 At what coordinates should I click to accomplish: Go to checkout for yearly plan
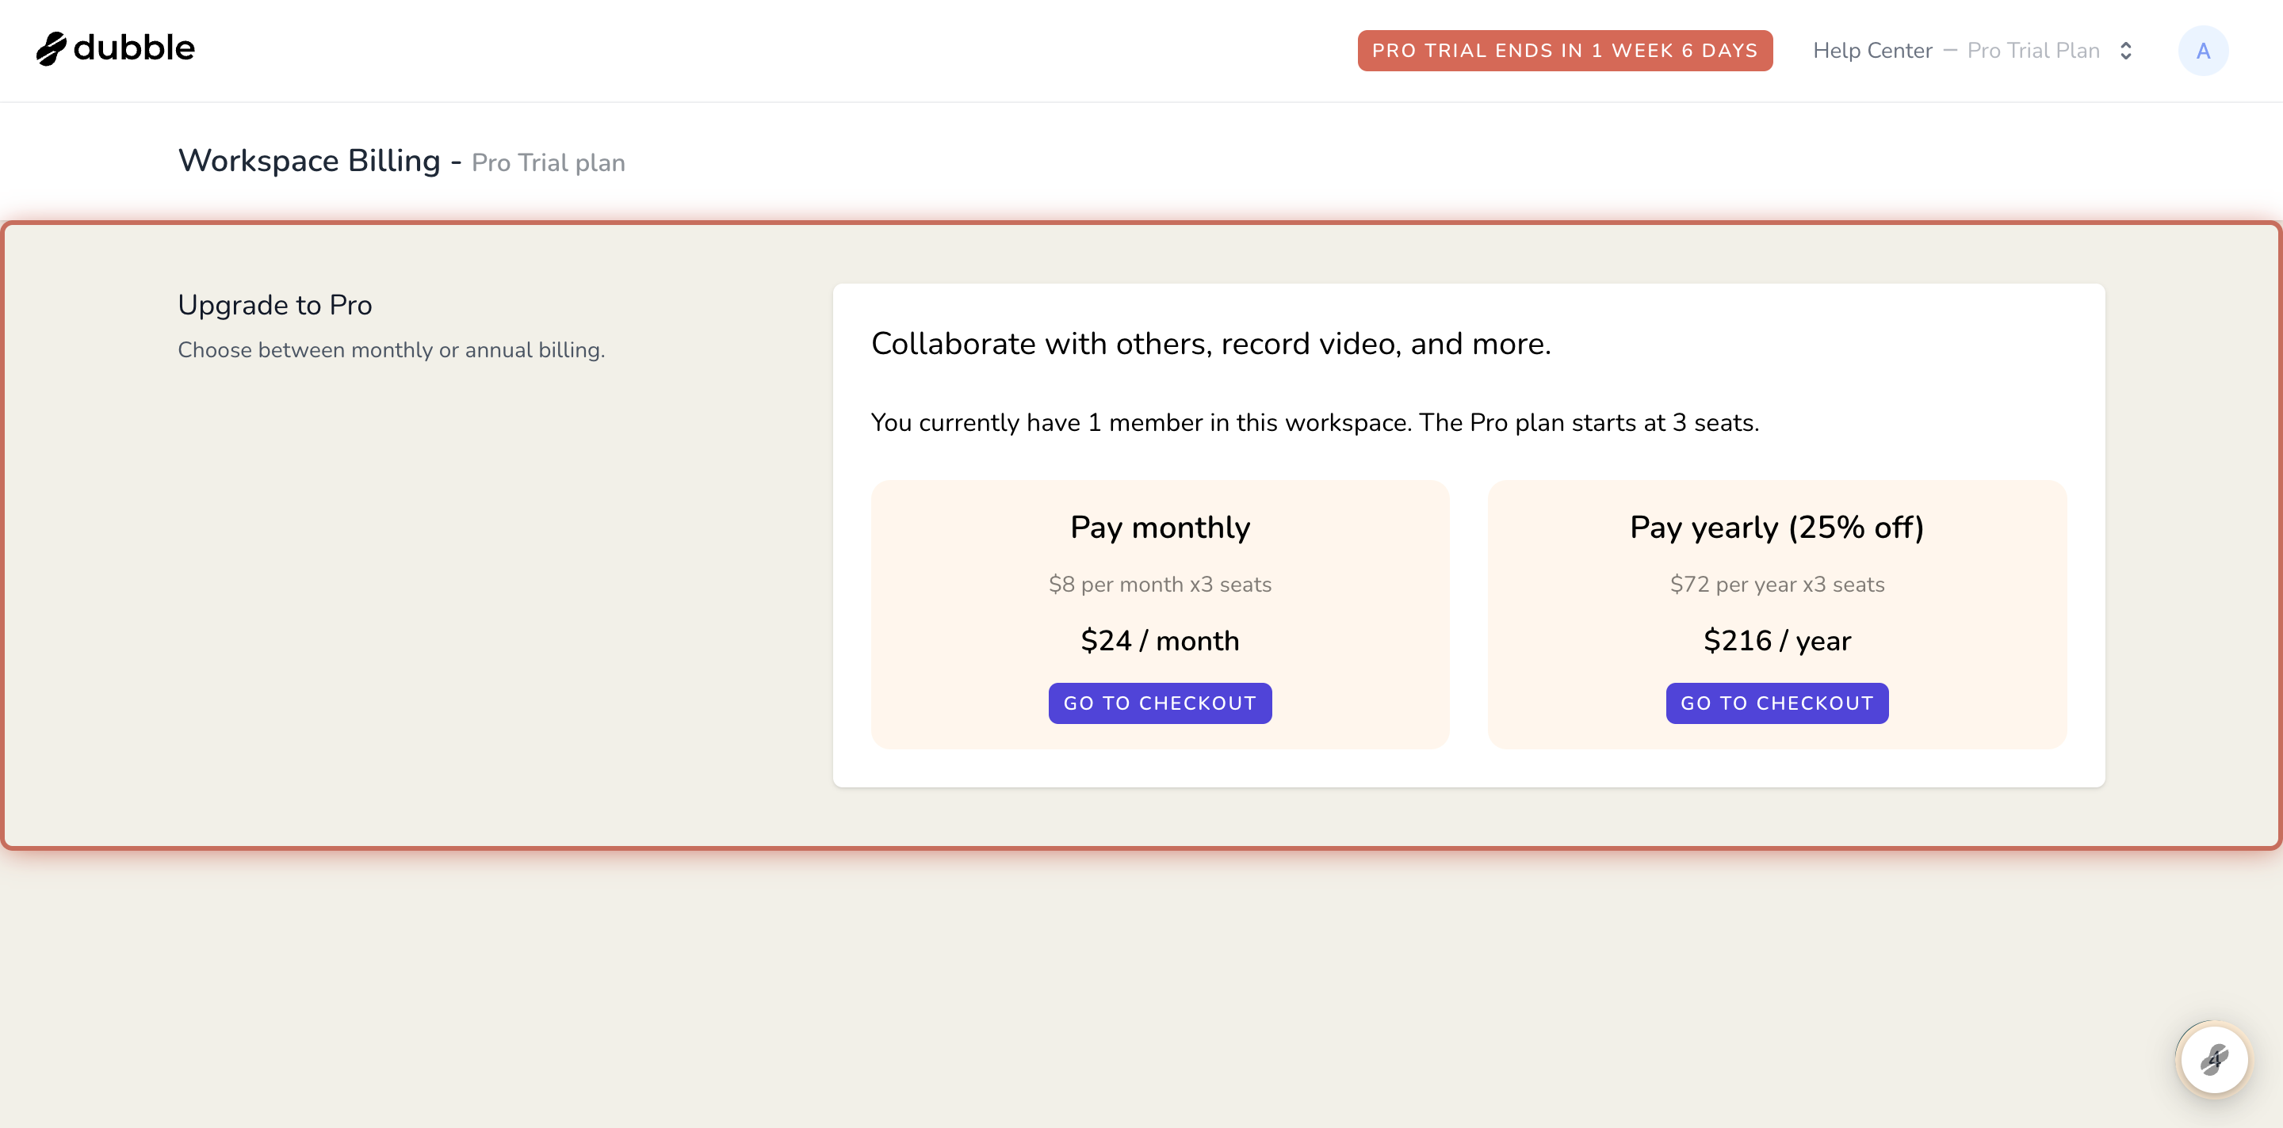[1777, 703]
